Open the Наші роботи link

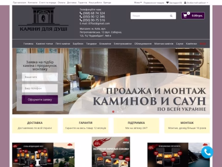[x=95, y=3]
